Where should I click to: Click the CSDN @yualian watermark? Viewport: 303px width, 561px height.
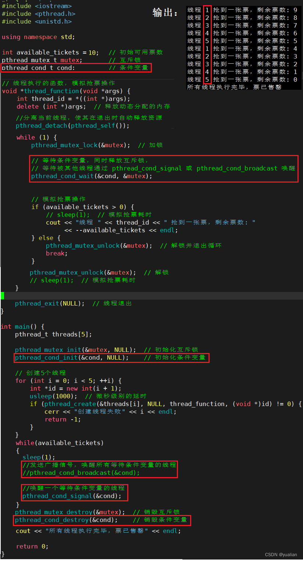281,555
